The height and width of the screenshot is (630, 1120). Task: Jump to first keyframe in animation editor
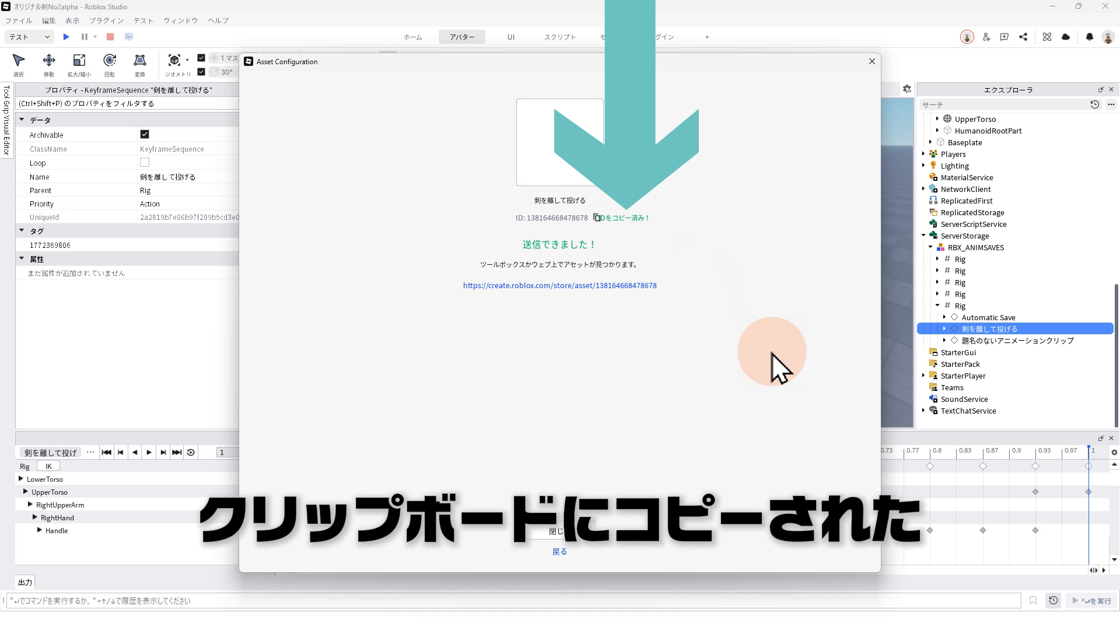pyautogui.click(x=106, y=452)
